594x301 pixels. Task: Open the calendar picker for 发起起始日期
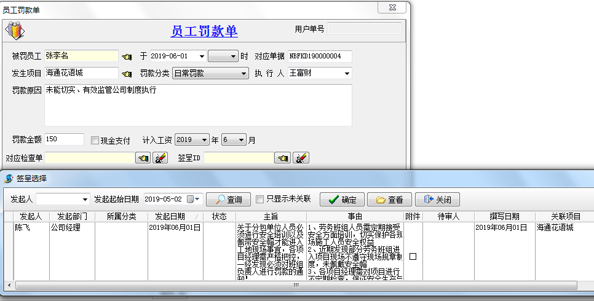click(194, 199)
